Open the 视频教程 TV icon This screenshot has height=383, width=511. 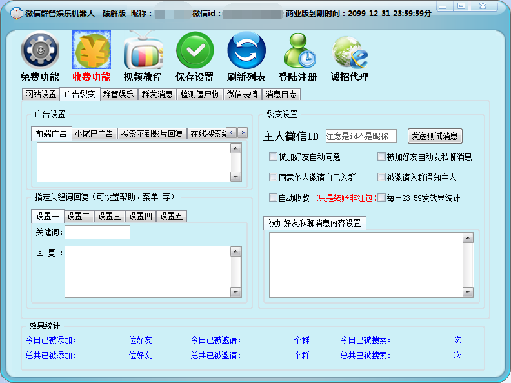(143, 50)
